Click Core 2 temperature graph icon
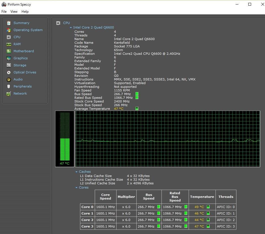This screenshot has width=265, height=234. tap(208, 220)
